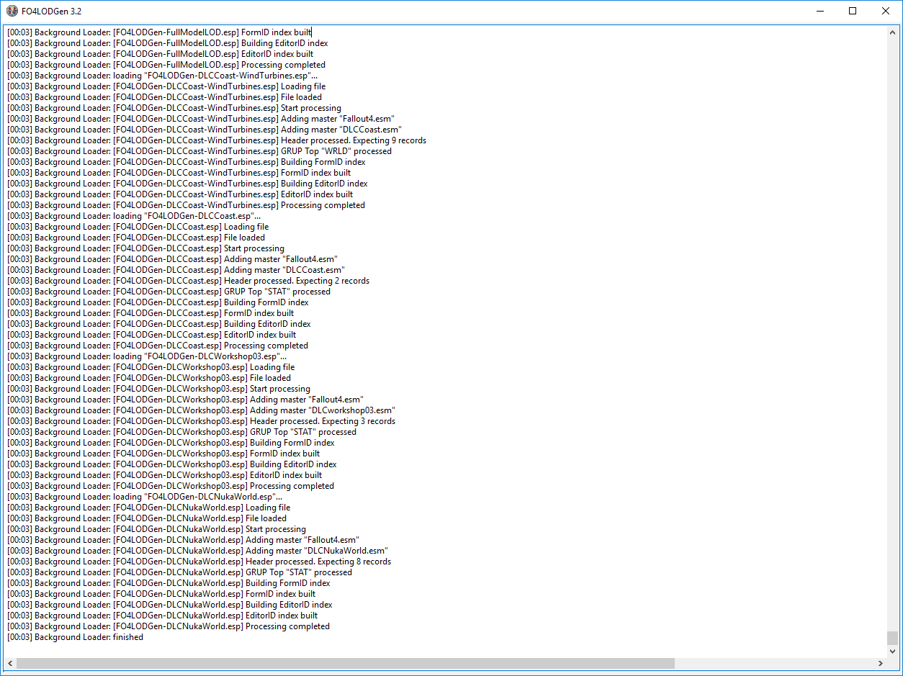Image resolution: width=903 pixels, height=676 pixels.
Task: Click DLCWorkshop03.esp 'Processing completed' line
Action: (171, 486)
